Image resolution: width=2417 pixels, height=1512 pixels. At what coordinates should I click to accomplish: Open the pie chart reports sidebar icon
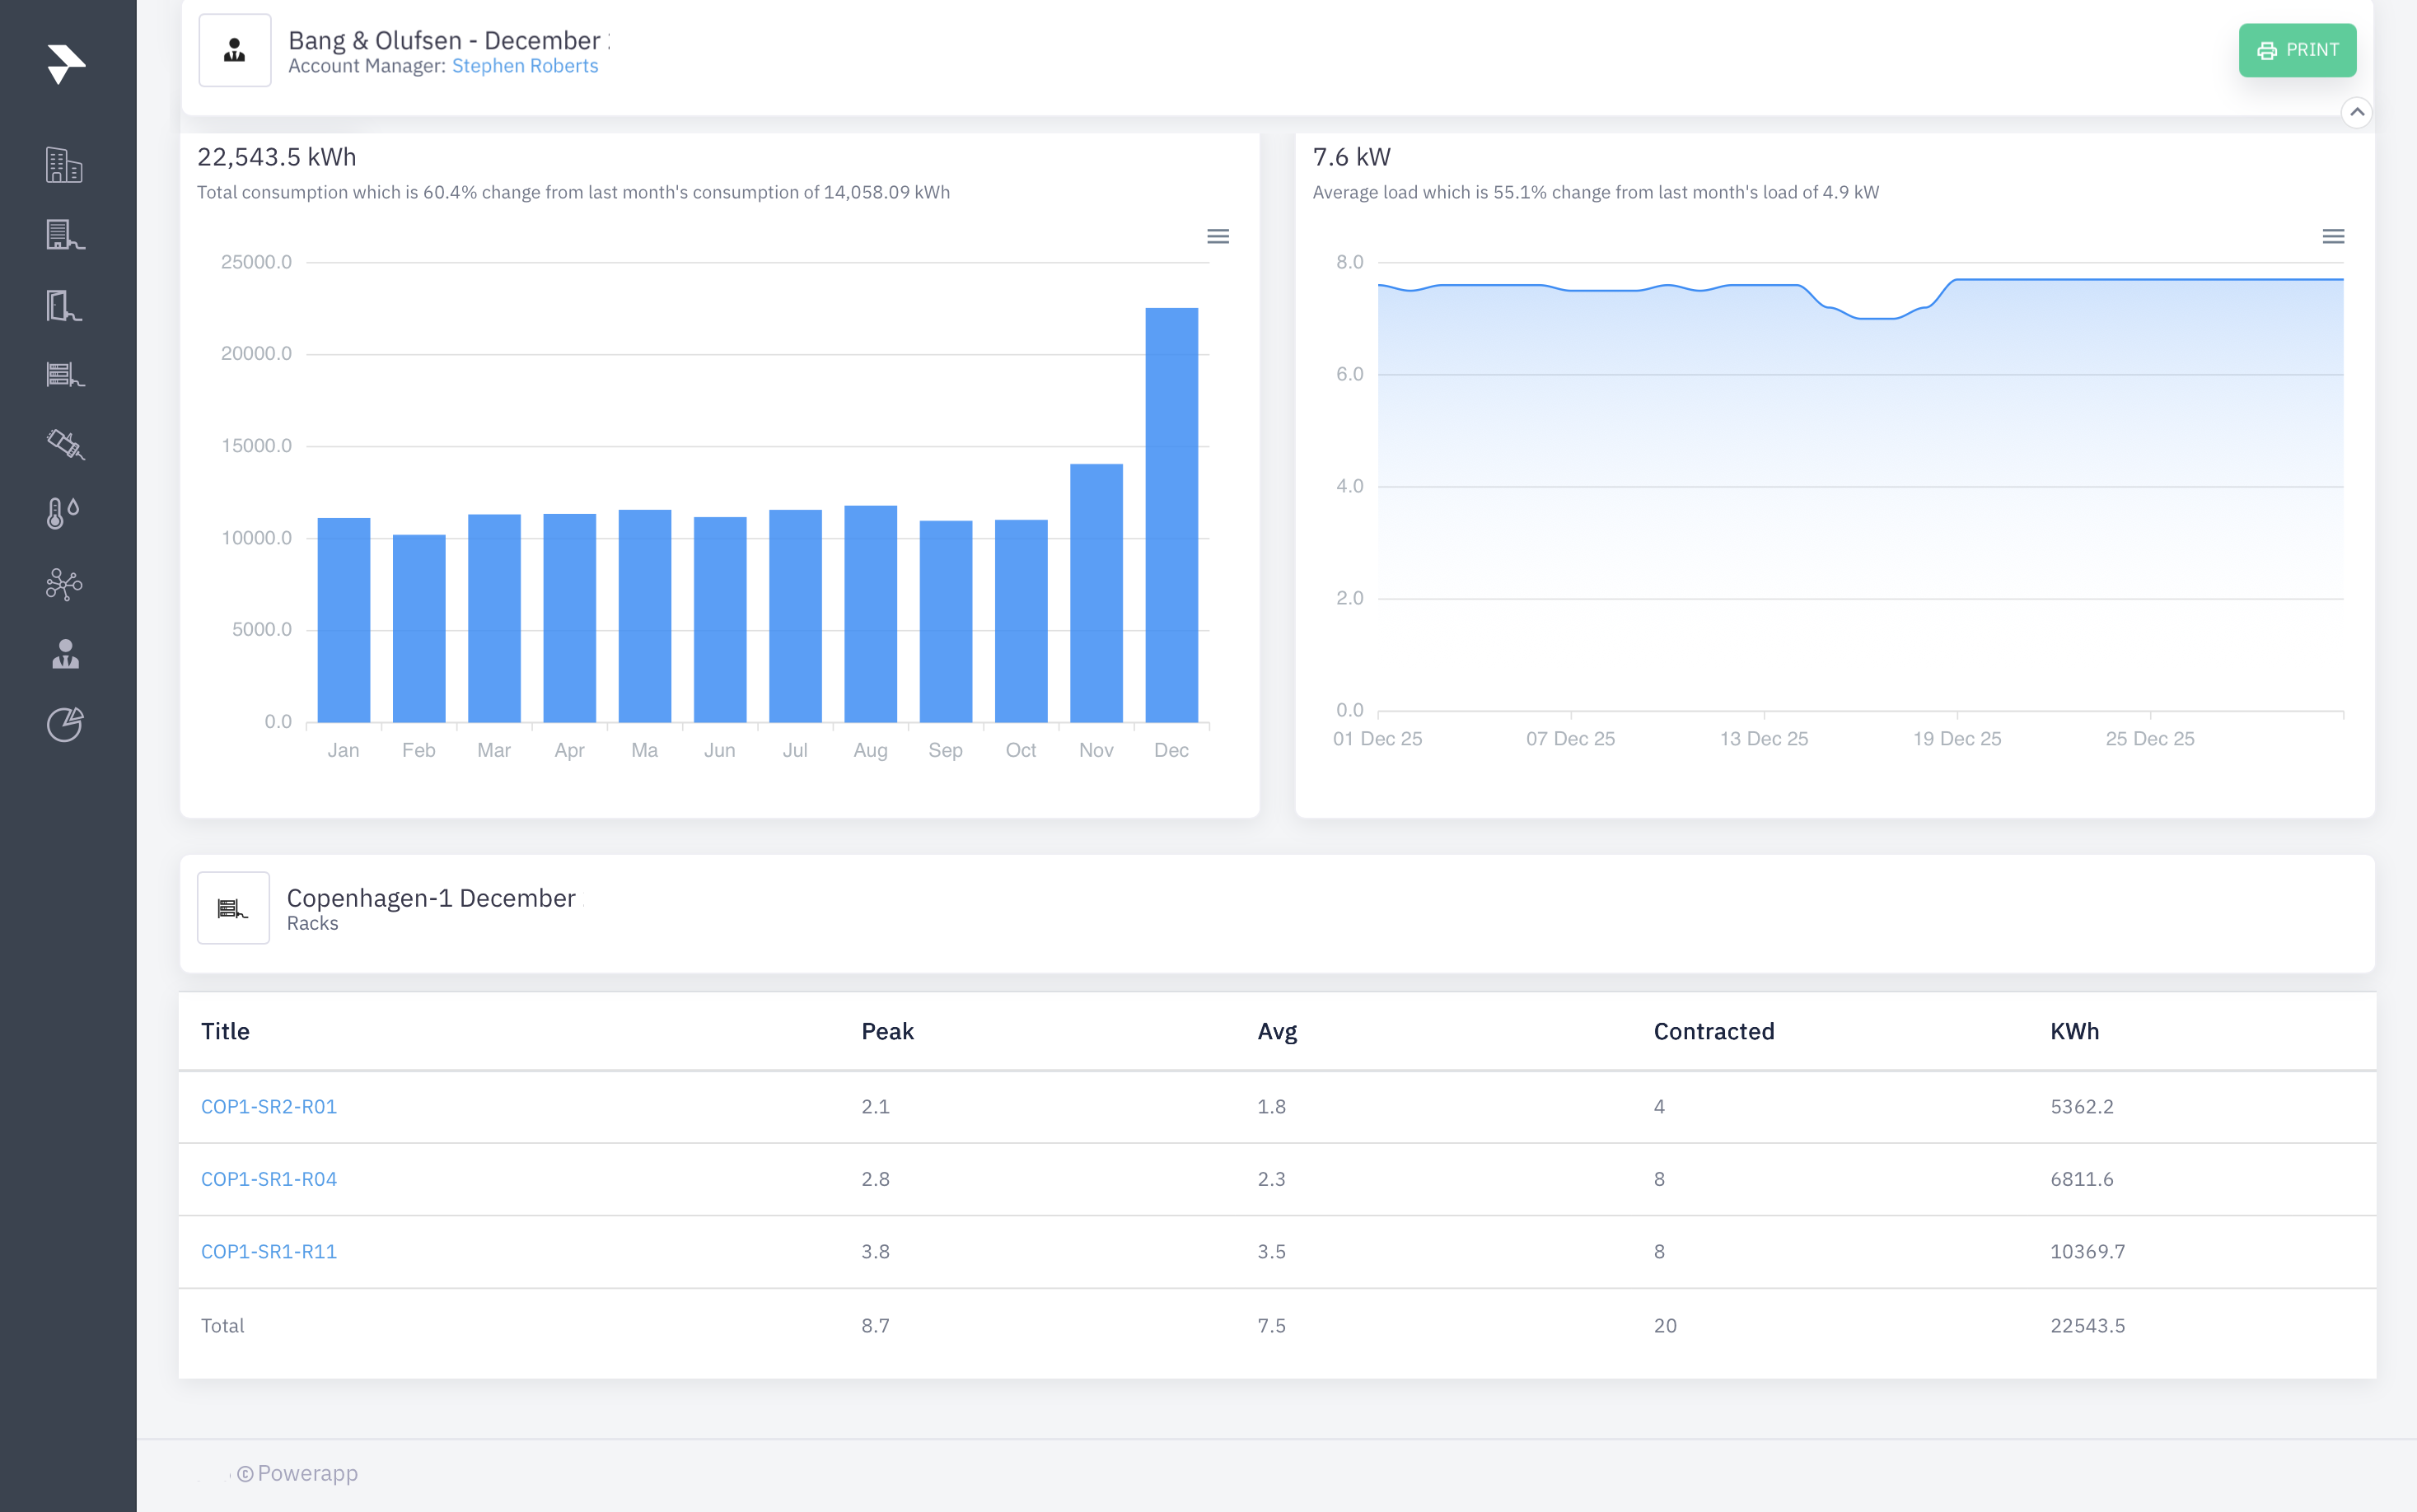tap(65, 724)
